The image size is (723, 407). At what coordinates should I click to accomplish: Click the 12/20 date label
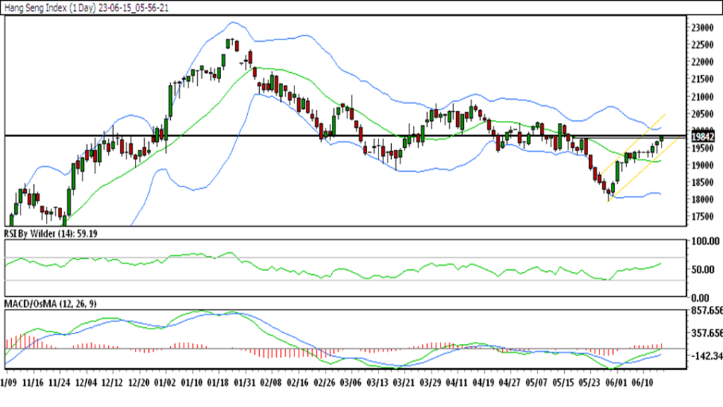click(x=139, y=383)
